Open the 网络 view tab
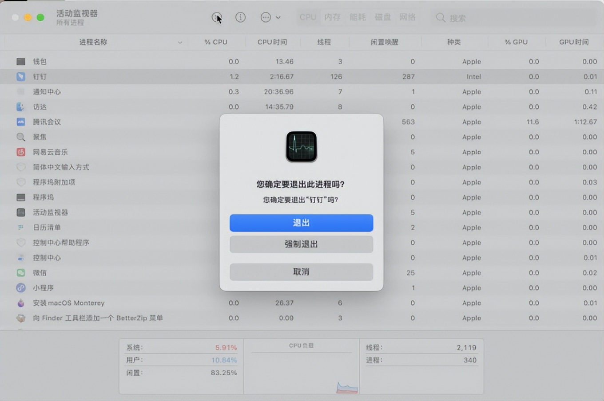 (x=408, y=17)
